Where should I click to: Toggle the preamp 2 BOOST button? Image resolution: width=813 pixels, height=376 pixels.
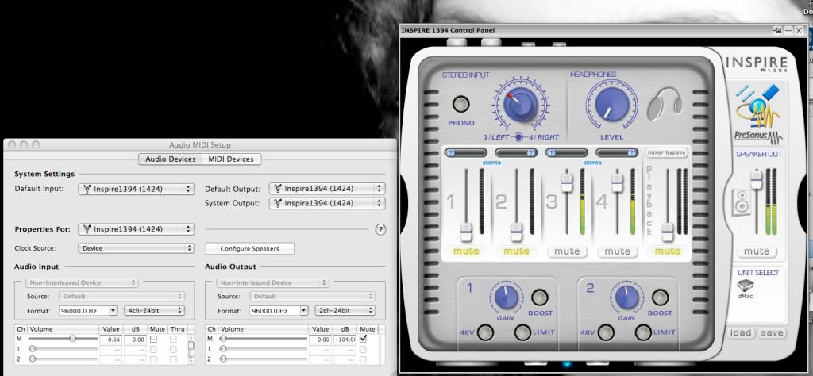coord(660,297)
